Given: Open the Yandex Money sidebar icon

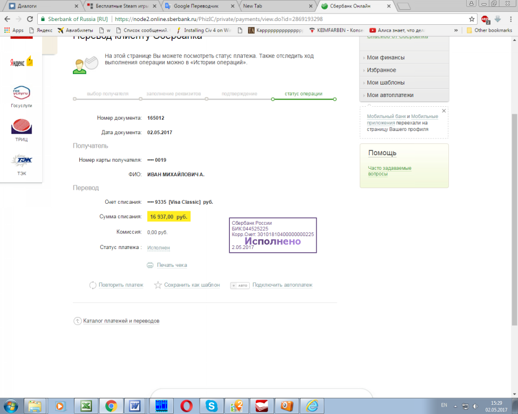Looking at the screenshot, I should click(x=22, y=62).
